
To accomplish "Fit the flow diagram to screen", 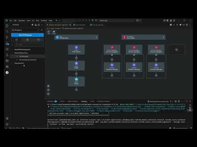I will click(x=48, y=94).
